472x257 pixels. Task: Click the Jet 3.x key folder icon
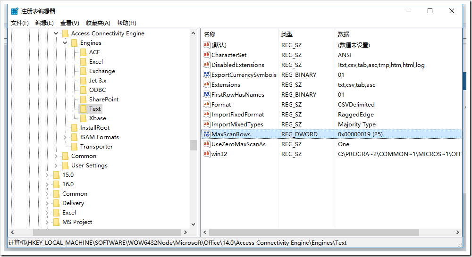(x=84, y=81)
